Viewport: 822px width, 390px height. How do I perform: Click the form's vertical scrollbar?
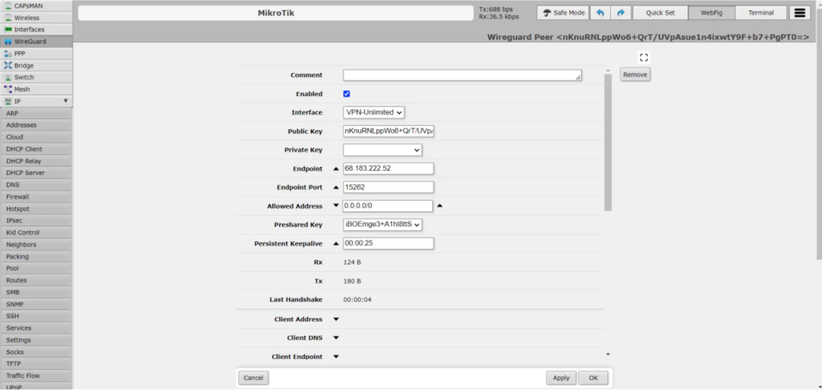608,141
